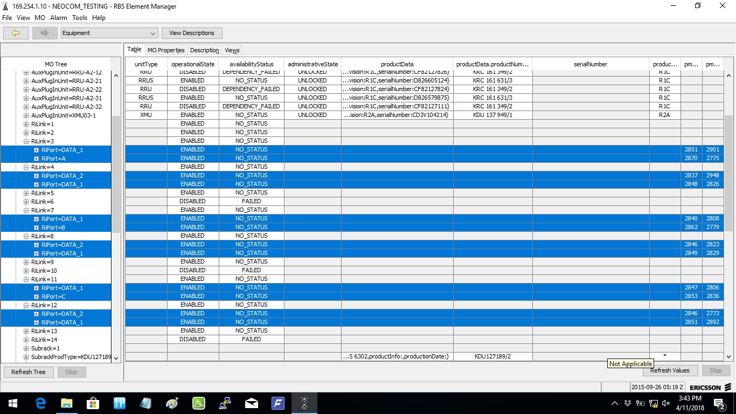Open the green drafting app on the taskbar
736x414 pixels.
point(198,403)
